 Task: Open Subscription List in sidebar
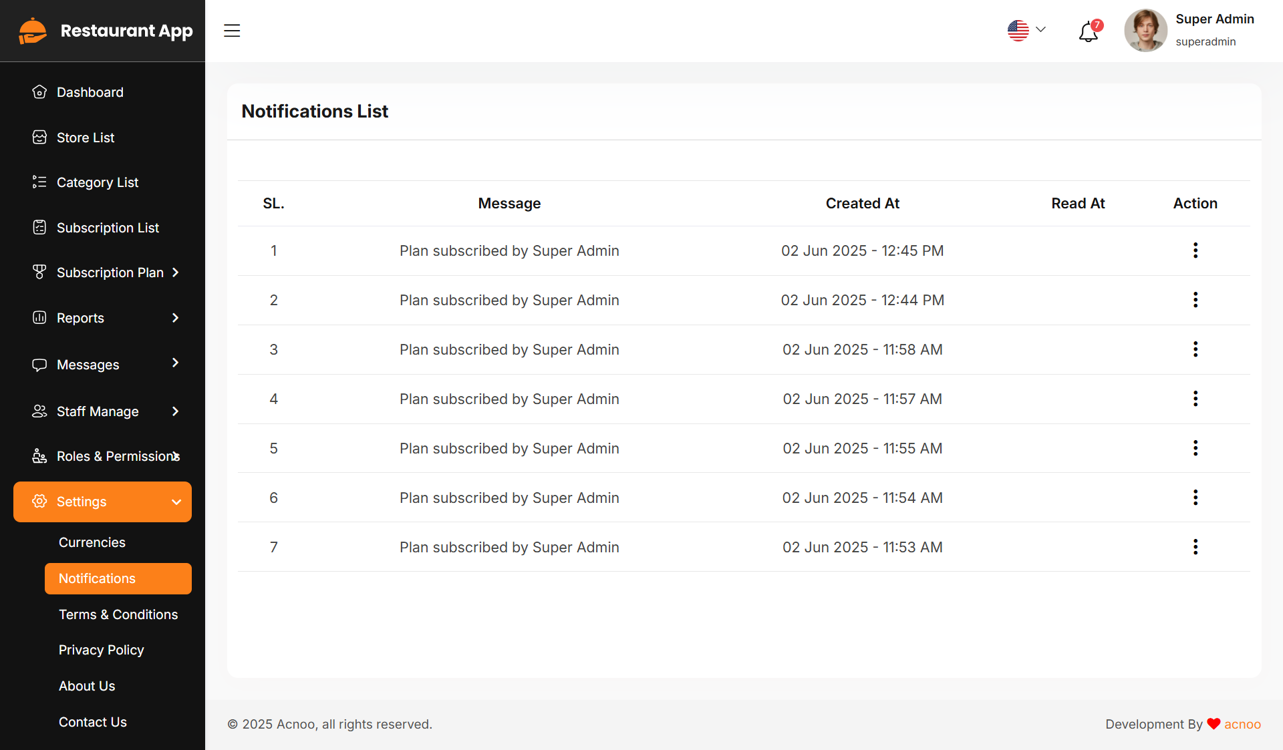[108, 228]
